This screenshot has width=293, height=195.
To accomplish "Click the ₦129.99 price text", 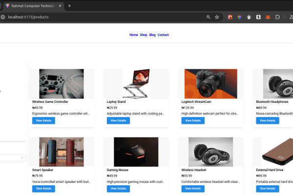I will point(188,108).
